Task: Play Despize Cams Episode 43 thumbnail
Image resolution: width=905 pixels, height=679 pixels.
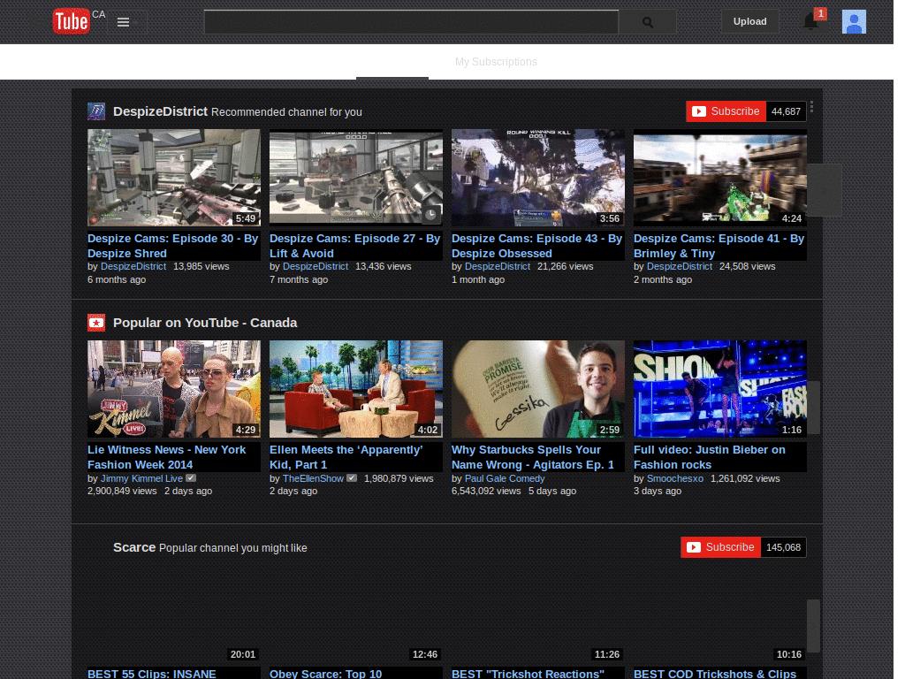Action: [538, 178]
